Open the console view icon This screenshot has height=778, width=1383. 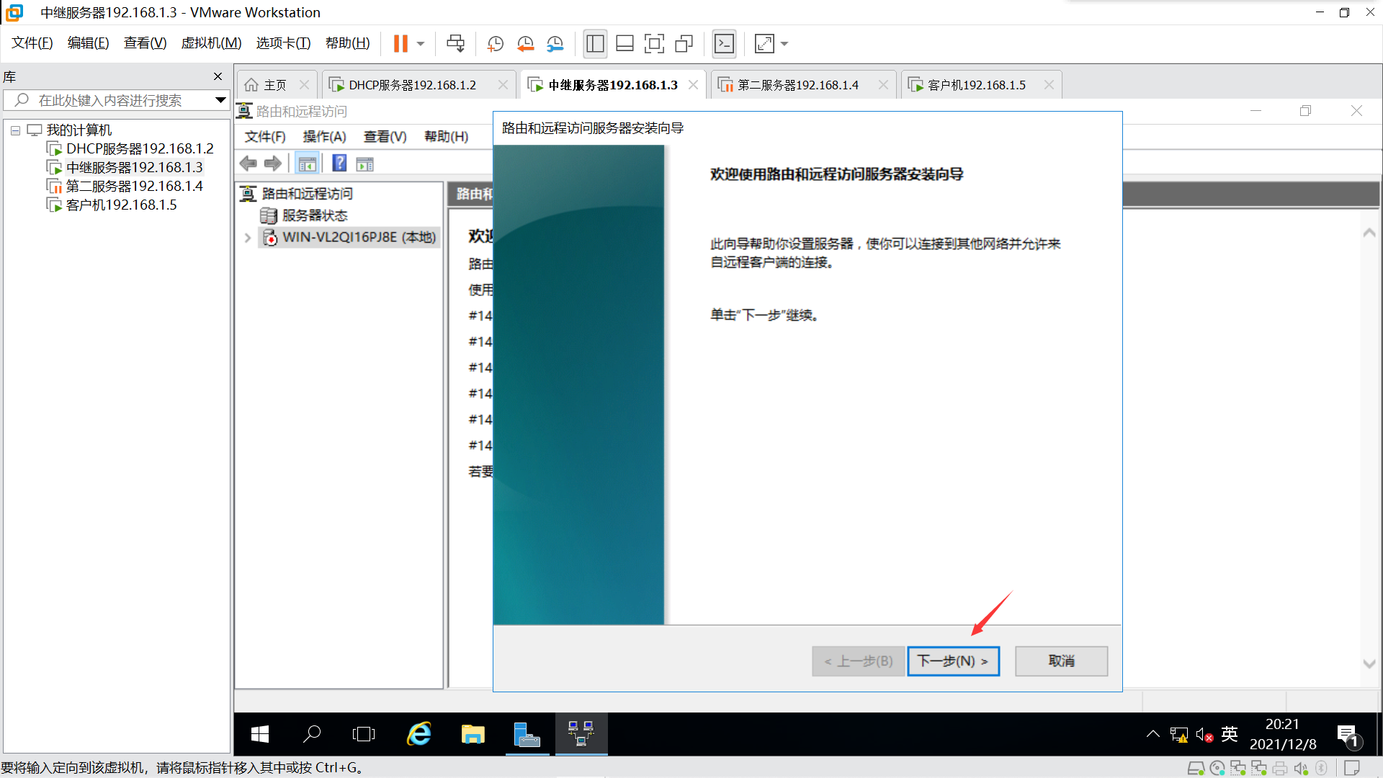pyautogui.click(x=724, y=44)
